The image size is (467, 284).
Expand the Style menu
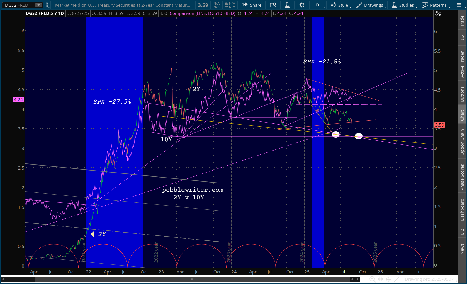[340, 5]
